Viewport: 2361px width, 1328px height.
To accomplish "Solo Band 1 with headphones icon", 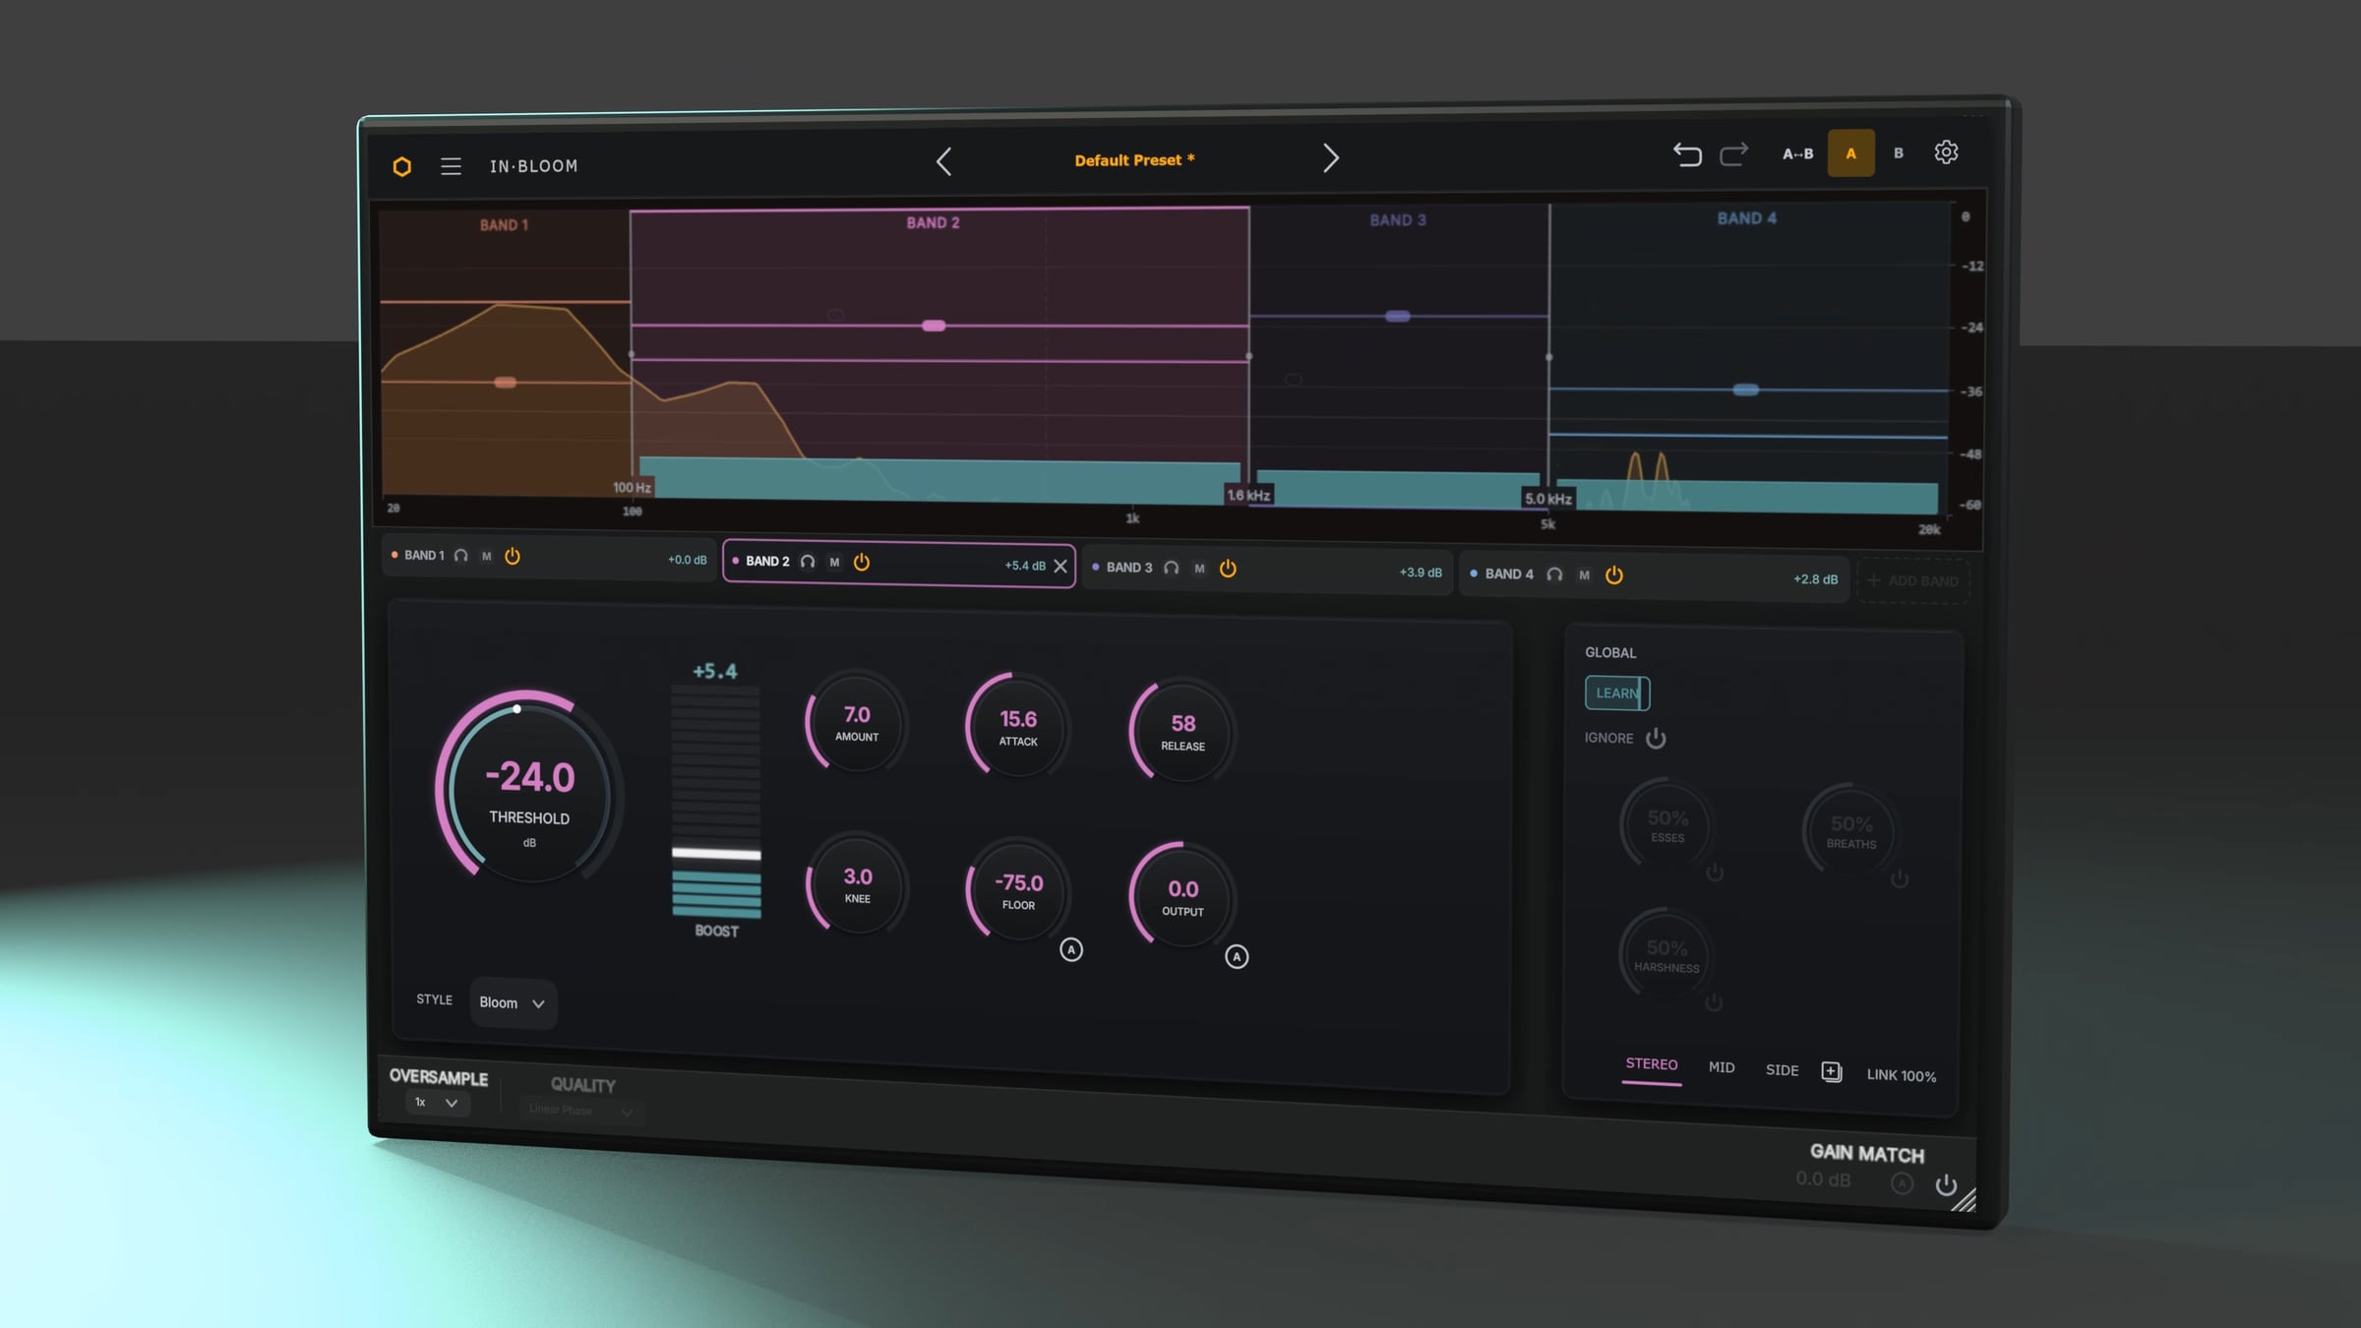I will (x=460, y=556).
